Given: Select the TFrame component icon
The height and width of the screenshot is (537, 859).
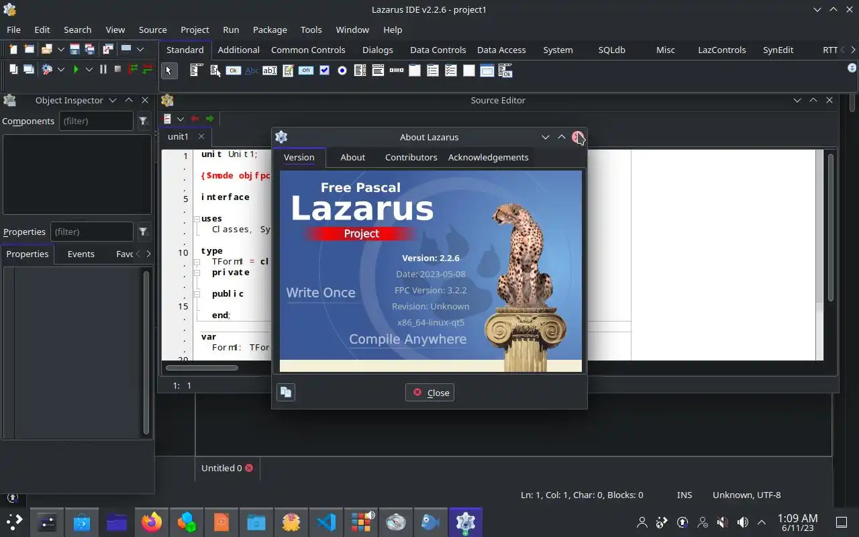Looking at the screenshot, I should (487, 70).
